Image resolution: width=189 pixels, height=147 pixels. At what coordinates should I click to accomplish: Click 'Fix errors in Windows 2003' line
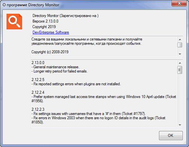point(98,118)
